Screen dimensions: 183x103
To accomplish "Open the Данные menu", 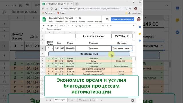I will click(90, 21).
